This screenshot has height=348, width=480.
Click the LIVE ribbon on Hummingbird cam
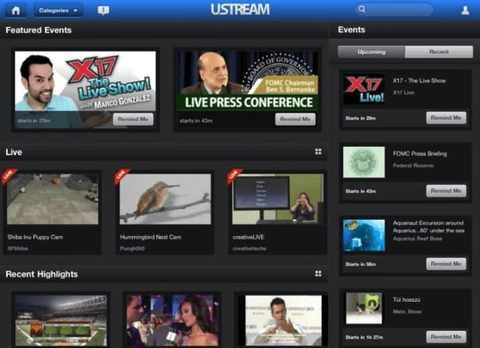(x=122, y=176)
